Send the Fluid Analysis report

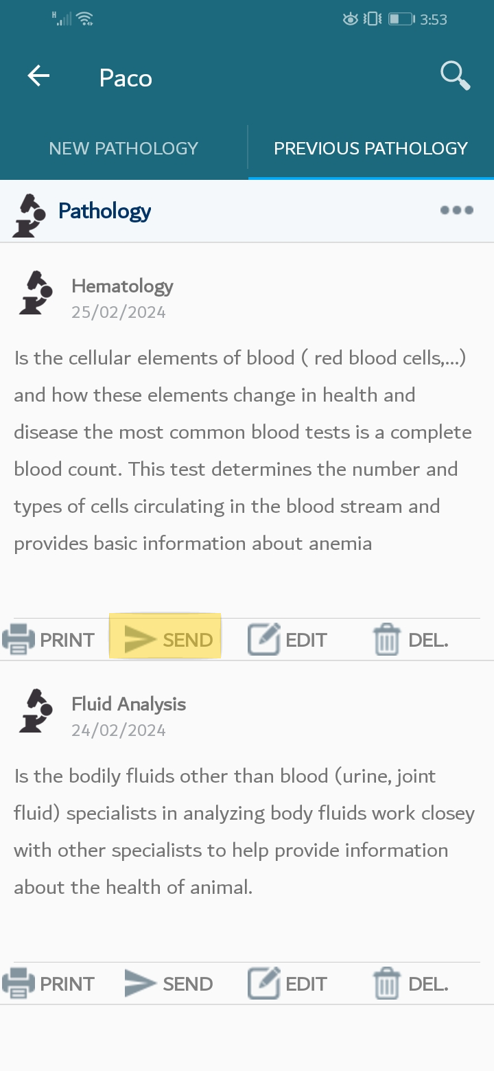click(x=169, y=984)
